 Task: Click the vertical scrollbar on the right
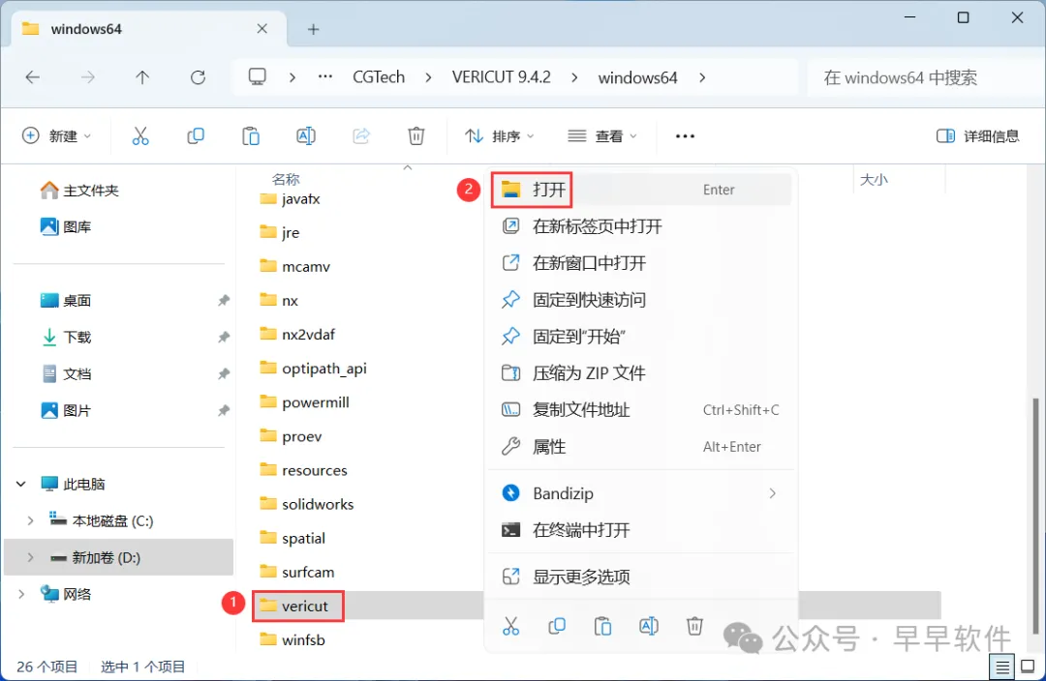click(x=1035, y=517)
